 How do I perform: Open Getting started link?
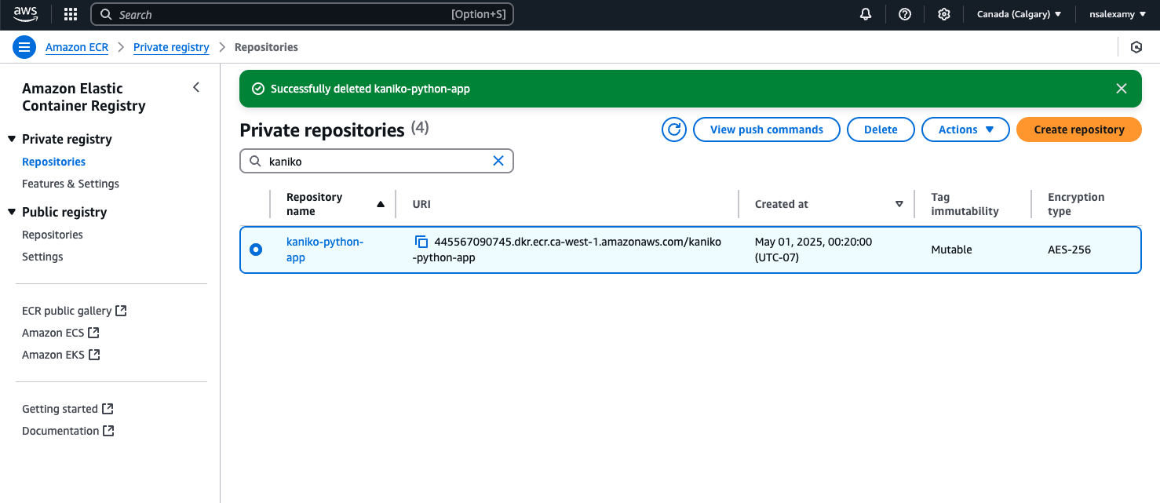[x=68, y=409]
